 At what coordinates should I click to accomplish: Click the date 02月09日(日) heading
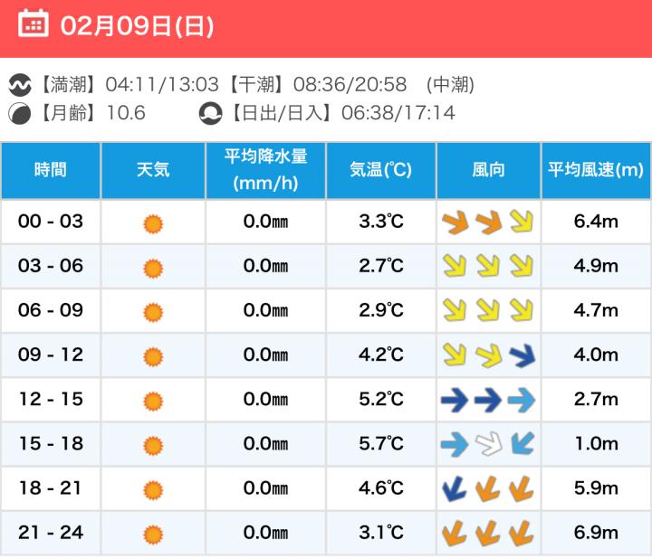pos(137,25)
